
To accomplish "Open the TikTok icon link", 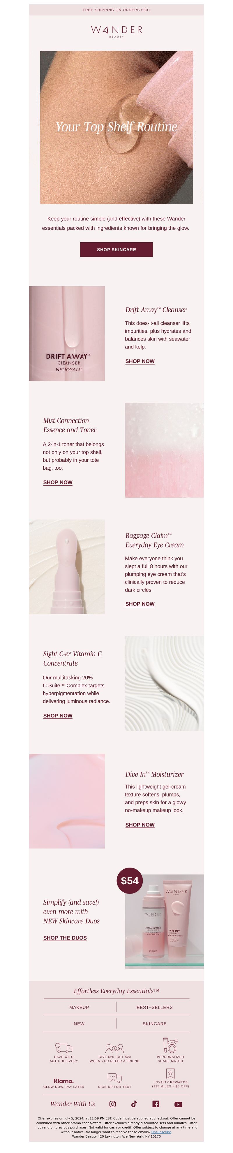I will coord(134,1104).
